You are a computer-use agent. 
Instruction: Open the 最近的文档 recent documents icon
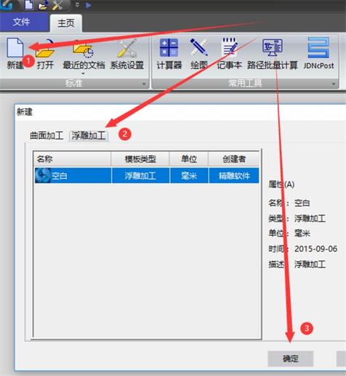tap(84, 53)
